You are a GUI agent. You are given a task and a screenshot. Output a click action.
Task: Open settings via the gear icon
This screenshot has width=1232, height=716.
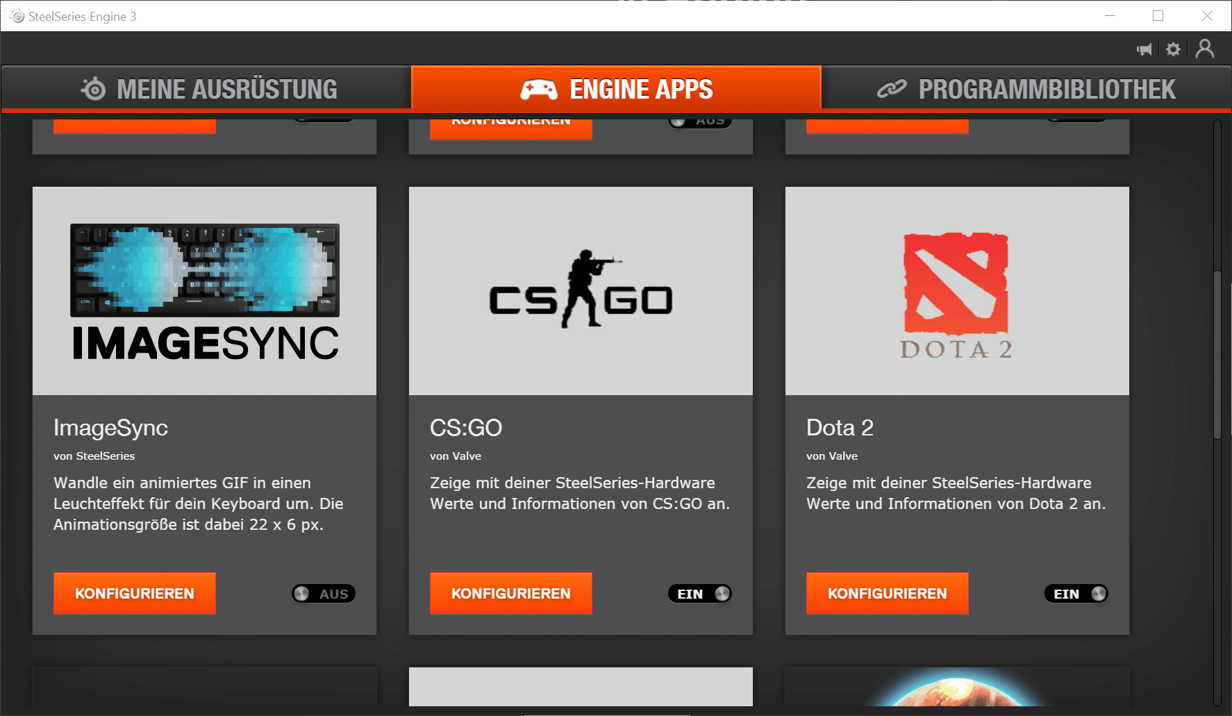(x=1173, y=49)
